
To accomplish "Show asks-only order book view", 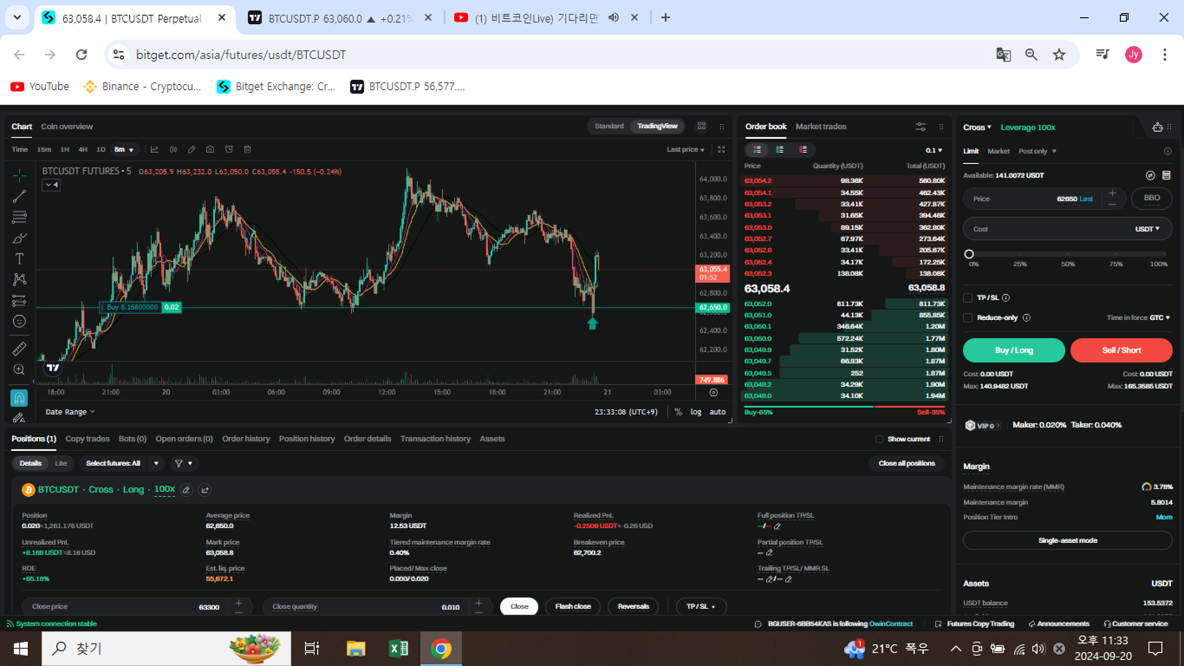I will click(x=803, y=149).
